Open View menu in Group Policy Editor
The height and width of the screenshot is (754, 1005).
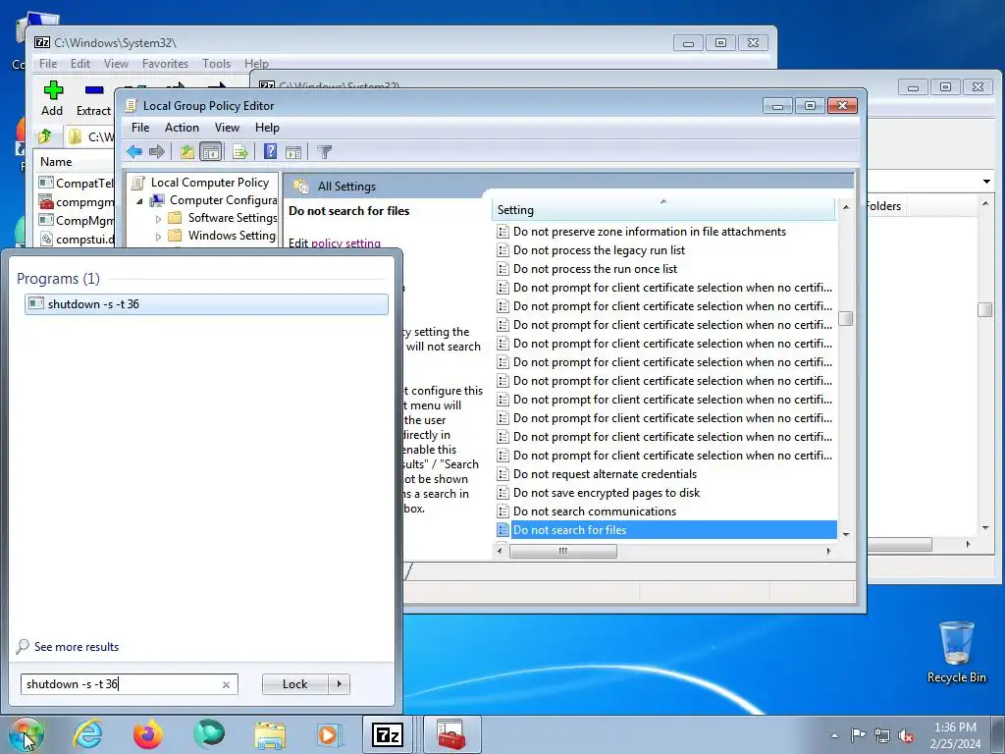tap(227, 128)
